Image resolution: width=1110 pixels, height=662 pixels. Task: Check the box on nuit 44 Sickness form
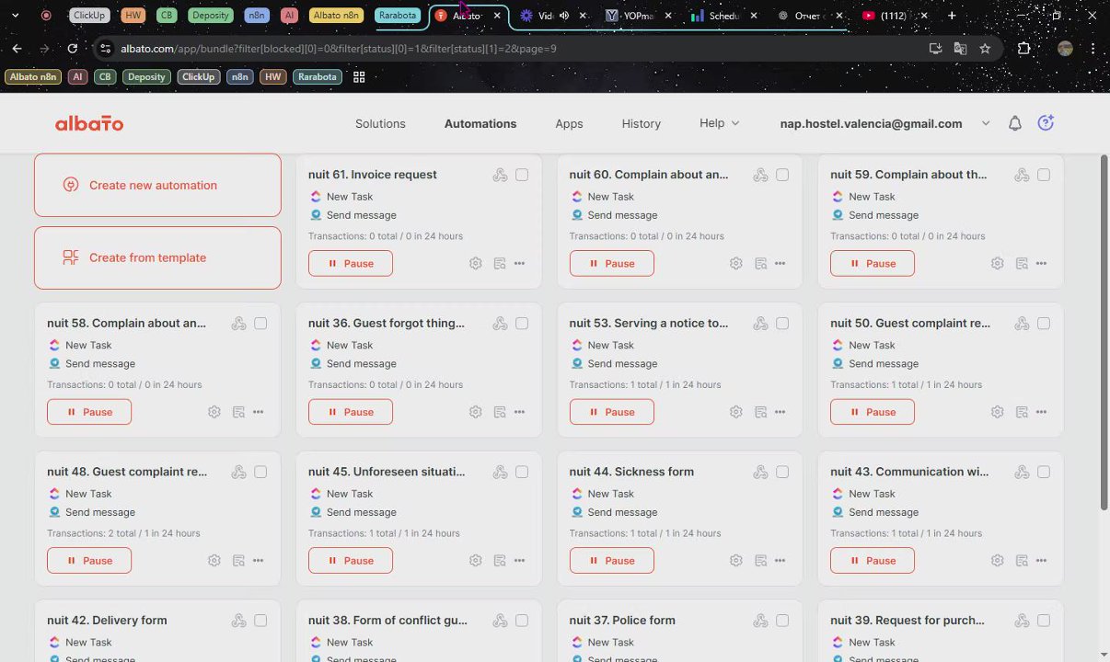(x=782, y=472)
